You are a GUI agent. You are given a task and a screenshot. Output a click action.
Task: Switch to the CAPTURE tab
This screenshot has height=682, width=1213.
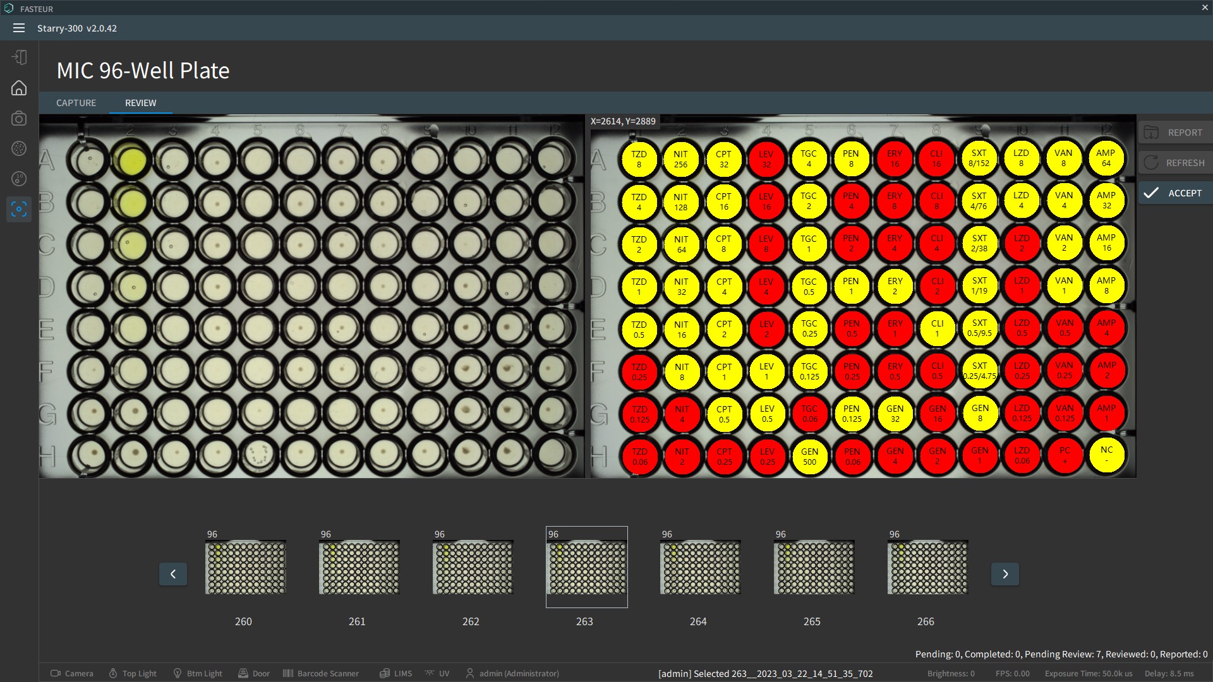76,103
